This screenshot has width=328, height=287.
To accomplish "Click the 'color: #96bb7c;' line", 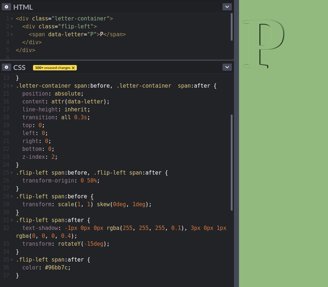I will click(47, 267).
